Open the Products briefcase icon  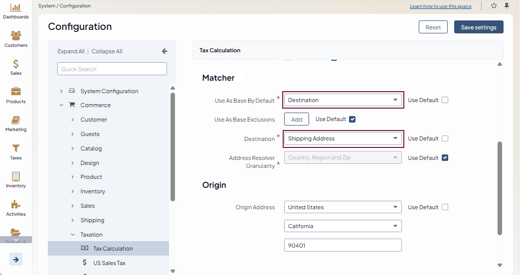pyautogui.click(x=16, y=92)
